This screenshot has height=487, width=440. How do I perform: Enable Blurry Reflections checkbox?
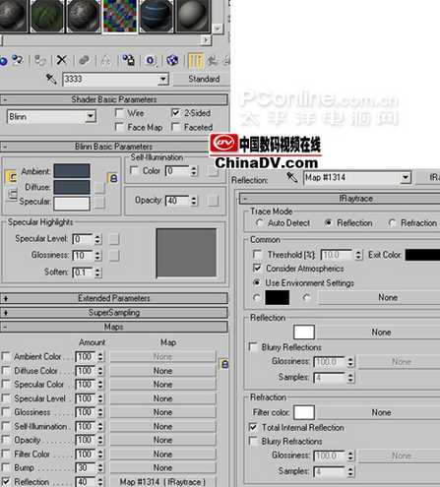click(253, 347)
